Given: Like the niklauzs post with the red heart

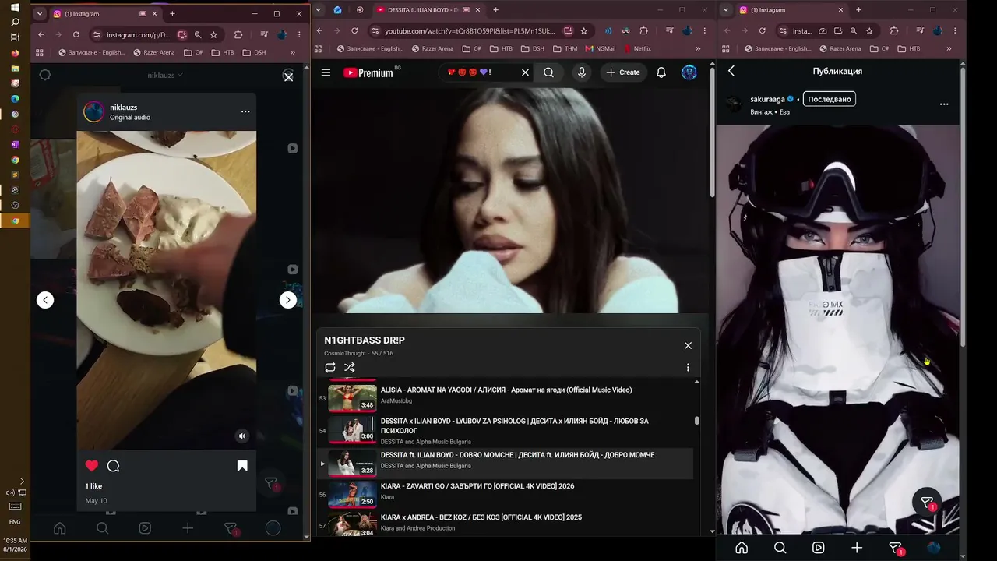Looking at the screenshot, I should pyautogui.click(x=92, y=466).
